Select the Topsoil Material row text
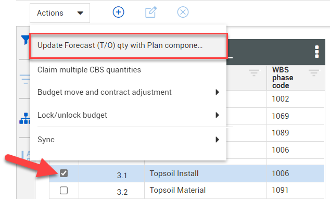 click(x=177, y=190)
